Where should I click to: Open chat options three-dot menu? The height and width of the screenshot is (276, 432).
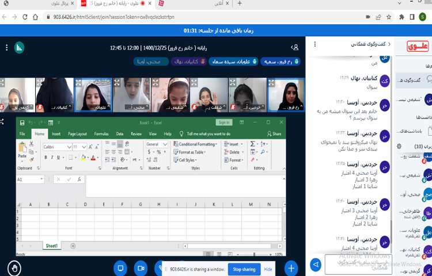(x=315, y=44)
